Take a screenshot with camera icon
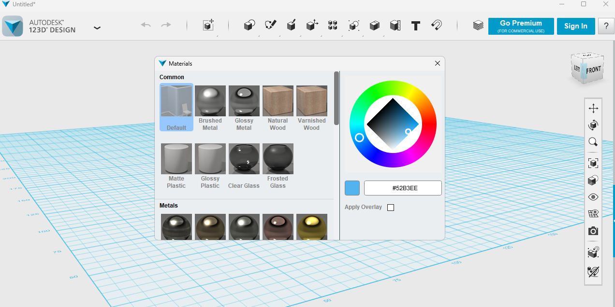615x307 pixels. 593,231
